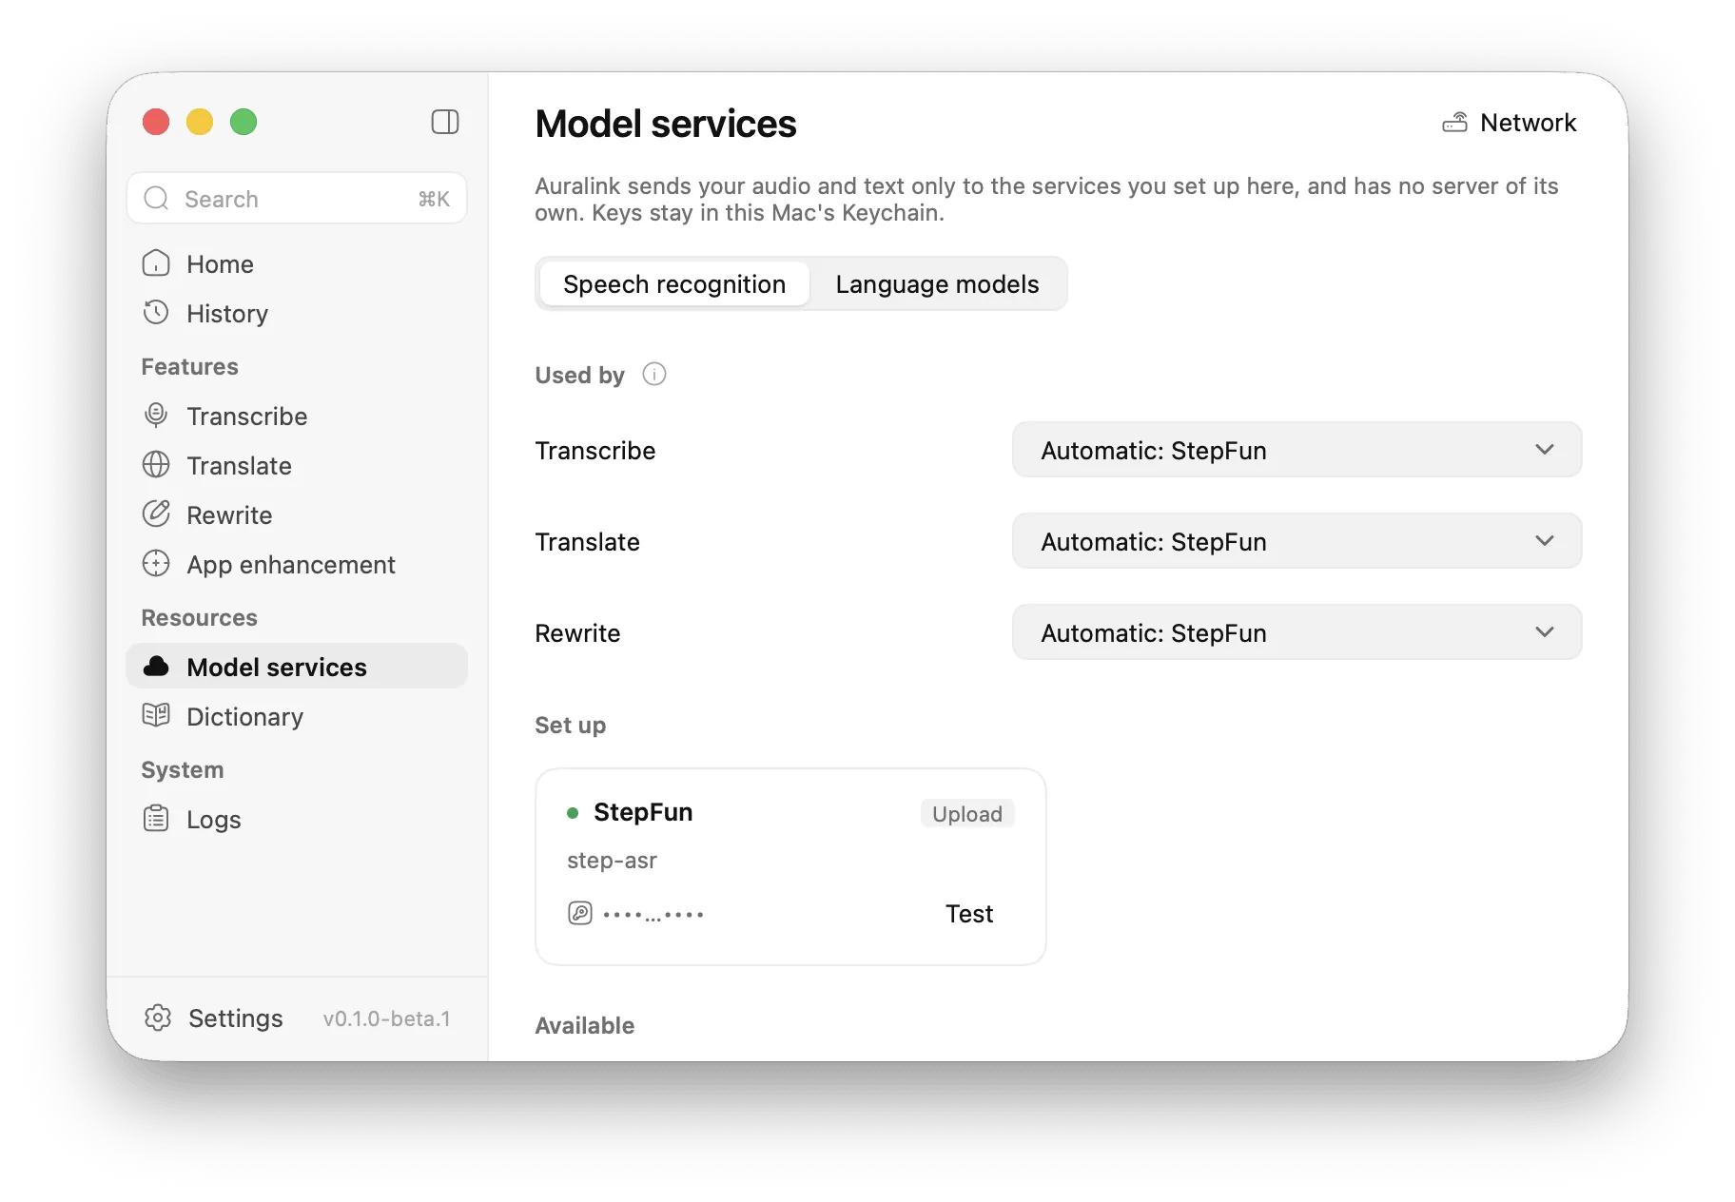Switch to the Language models tab
Image resolution: width=1735 pixels, height=1202 pixels.
[x=937, y=284]
